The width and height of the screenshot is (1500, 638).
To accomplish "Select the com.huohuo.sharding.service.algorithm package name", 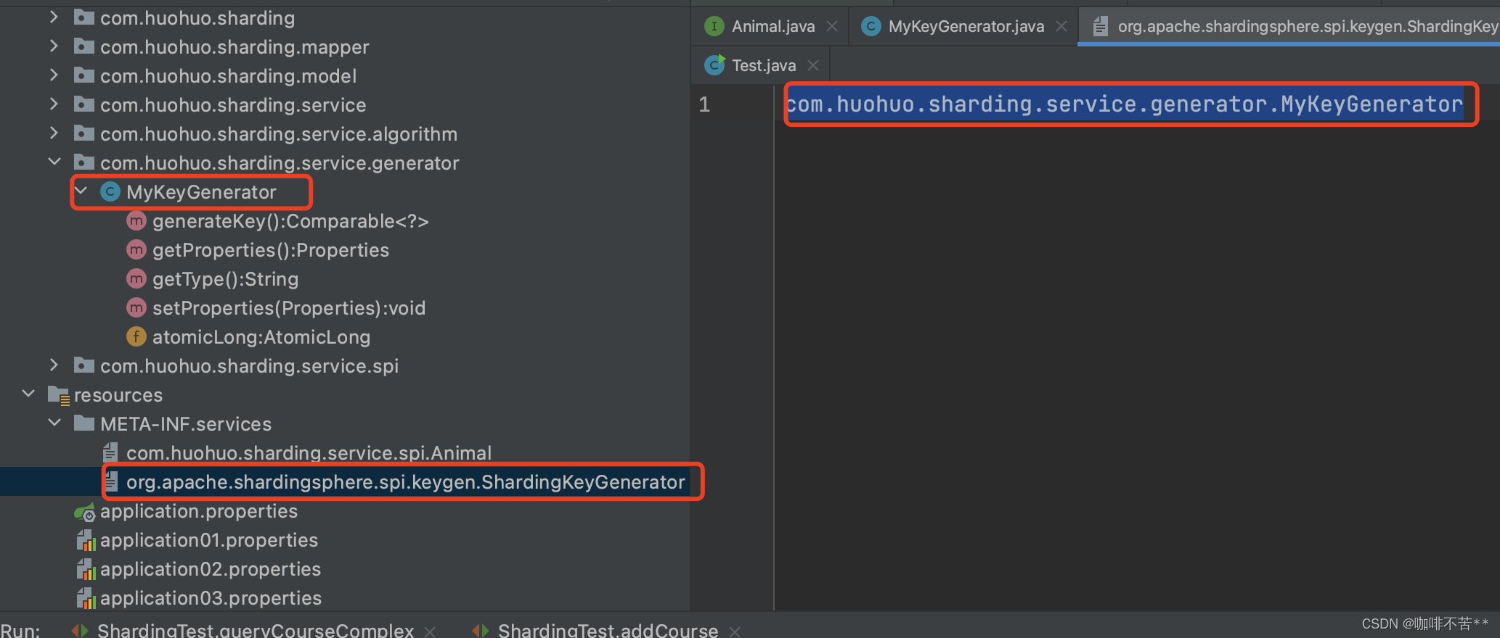I will click(279, 134).
